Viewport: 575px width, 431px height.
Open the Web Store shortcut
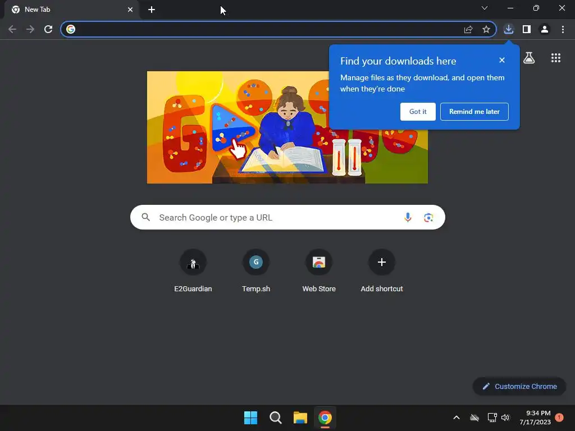click(319, 271)
